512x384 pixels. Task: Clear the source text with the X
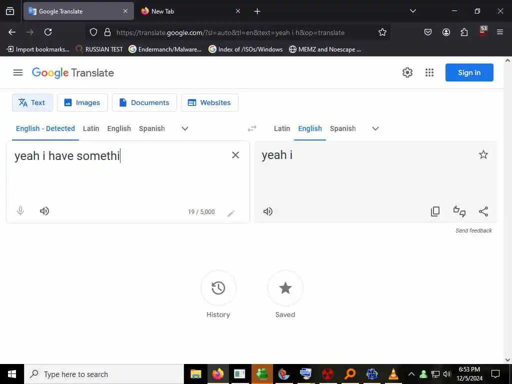tap(235, 155)
